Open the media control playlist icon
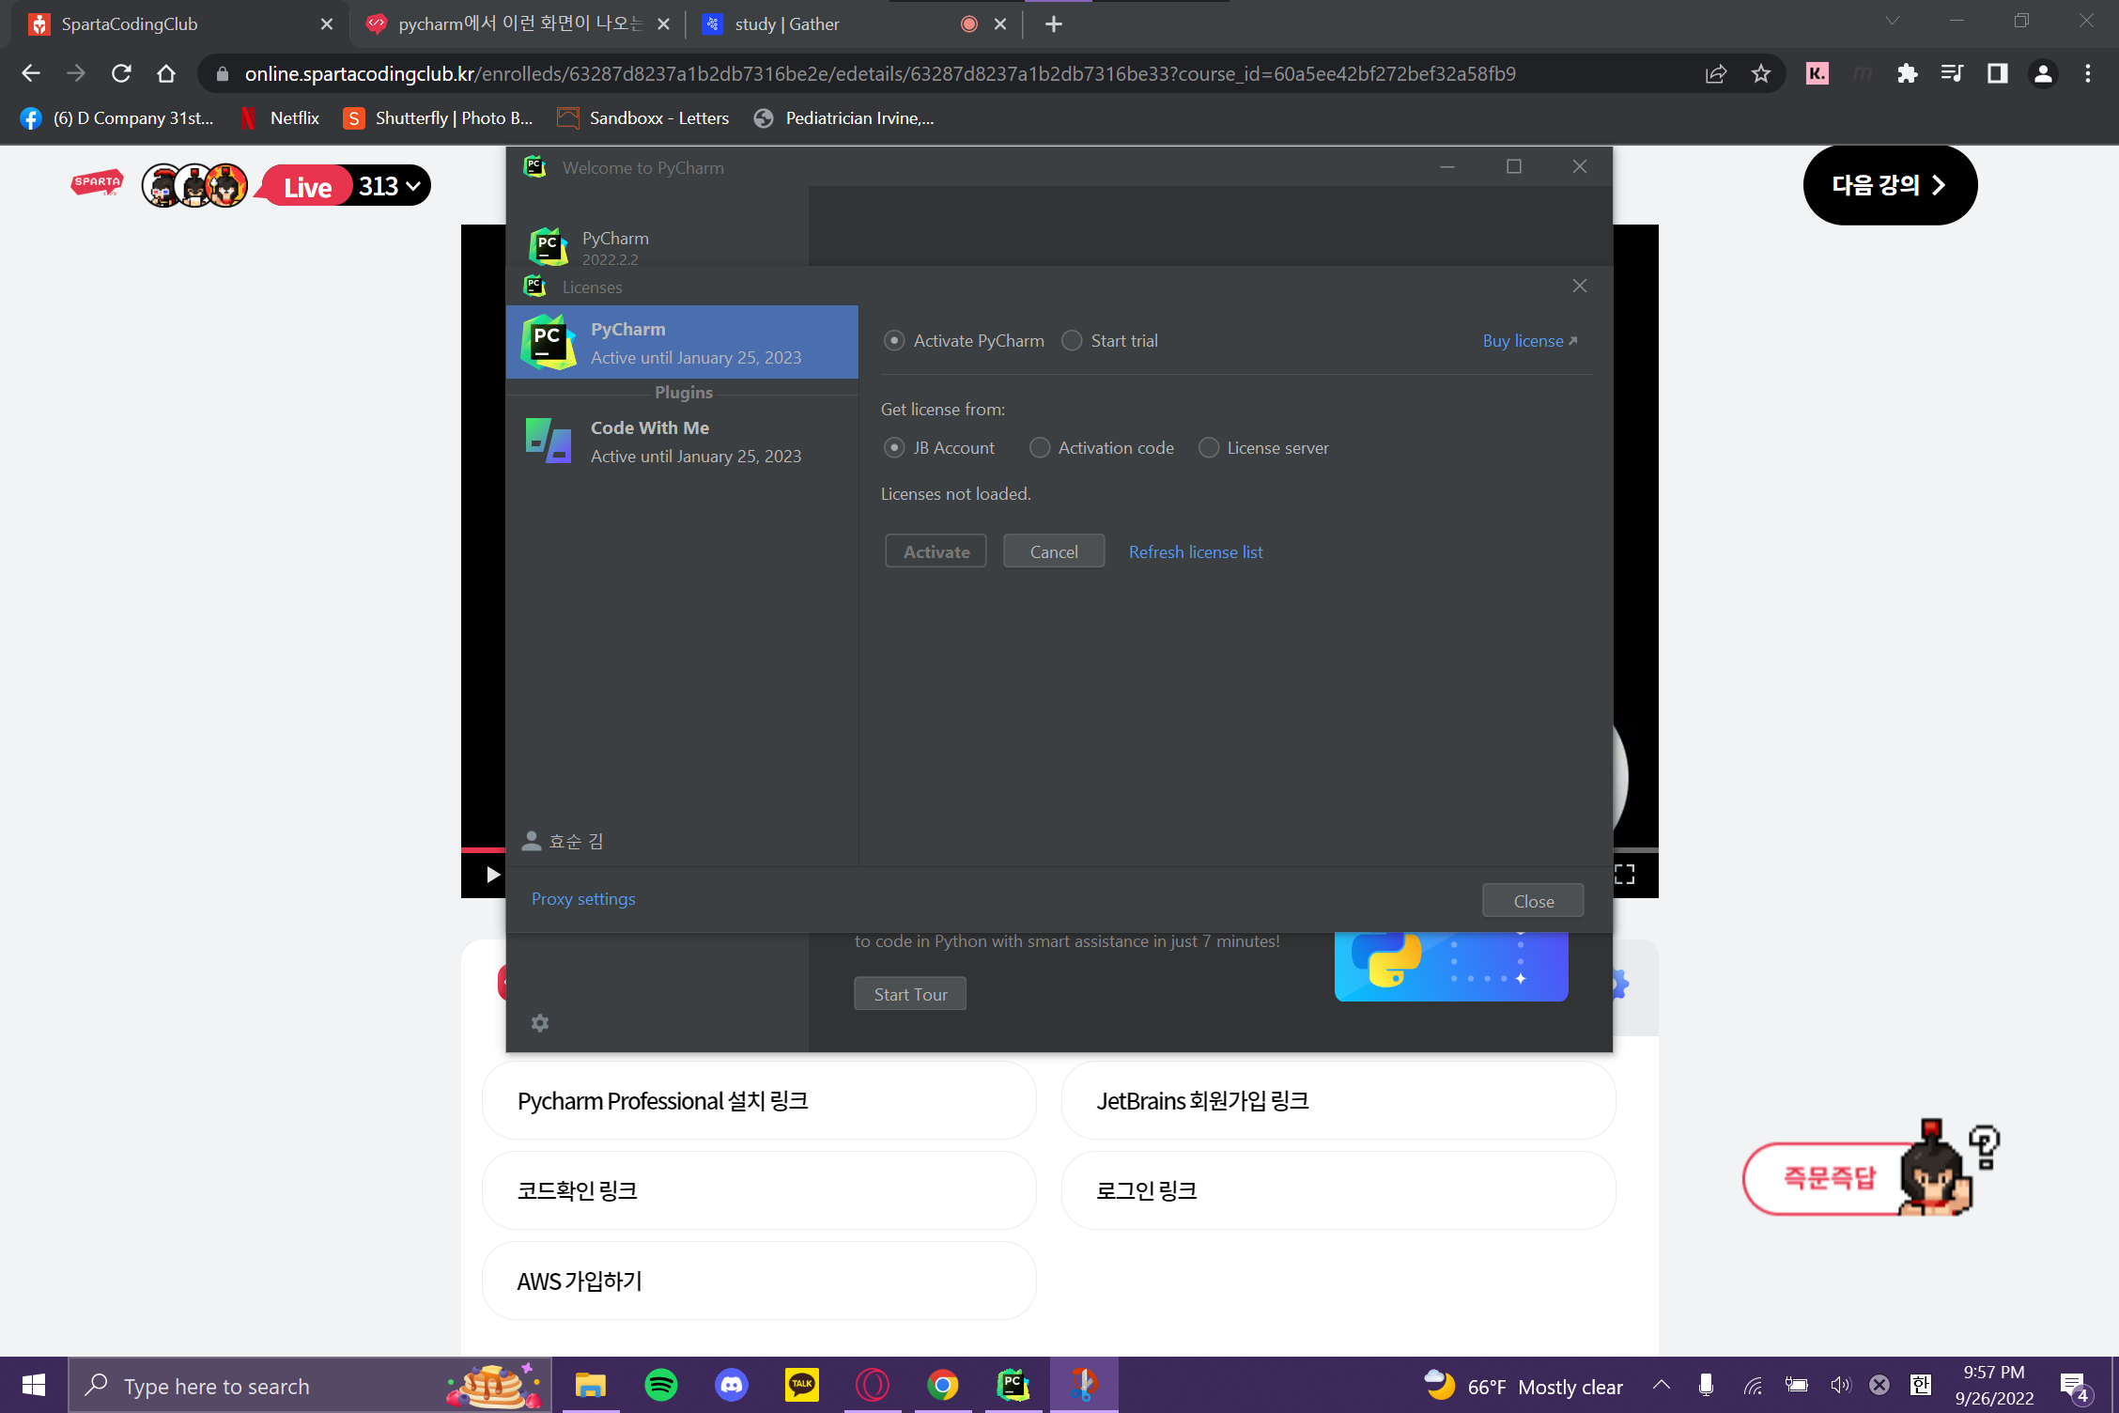This screenshot has width=2119, height=1413. [x=1952, y=73]
